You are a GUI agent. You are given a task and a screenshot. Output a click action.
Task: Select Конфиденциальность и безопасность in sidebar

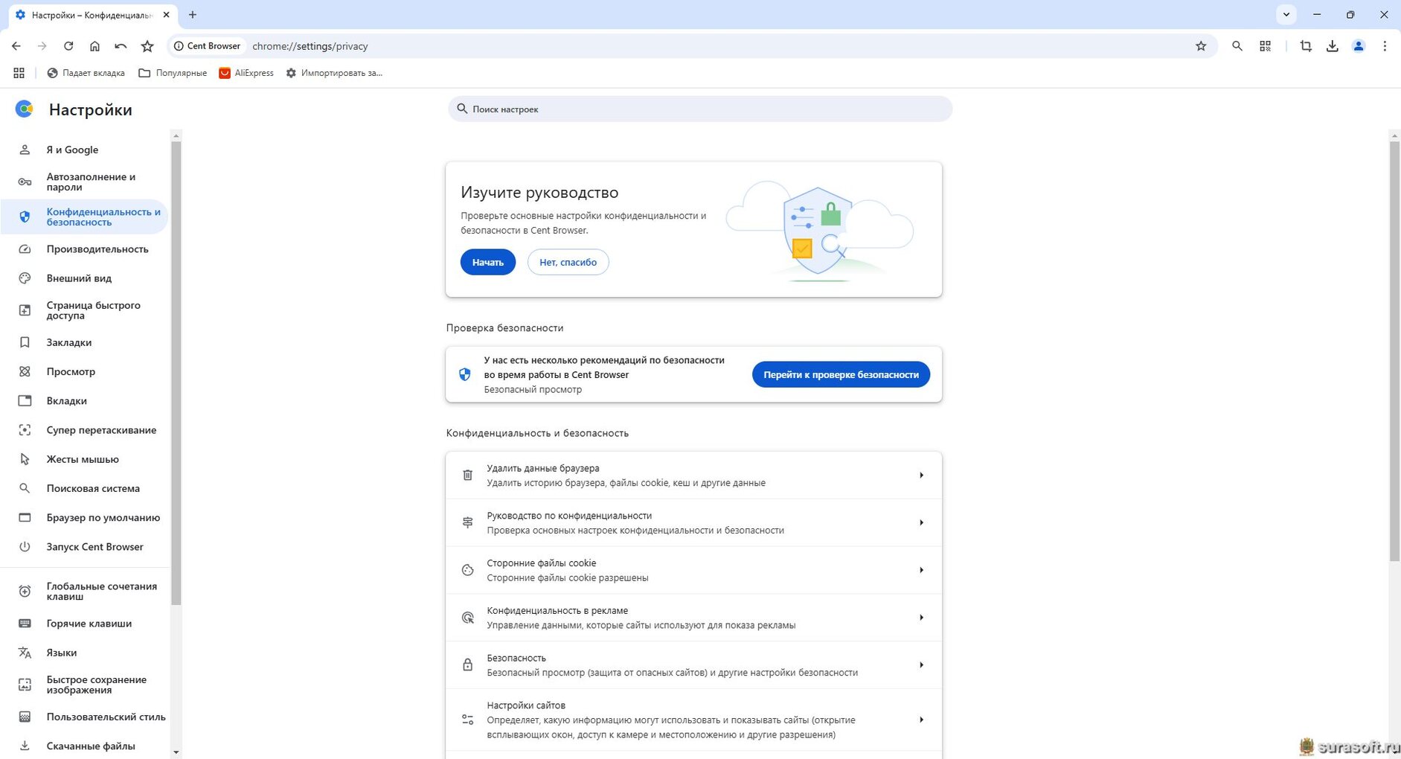pos(84,217)
